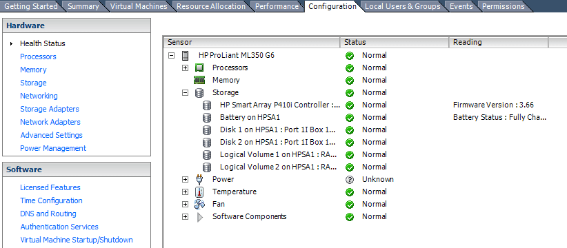Expand the Power sensor node

click(x=185, y=179)
